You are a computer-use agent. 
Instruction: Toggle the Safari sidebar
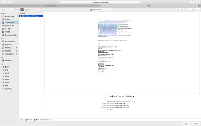10,2
